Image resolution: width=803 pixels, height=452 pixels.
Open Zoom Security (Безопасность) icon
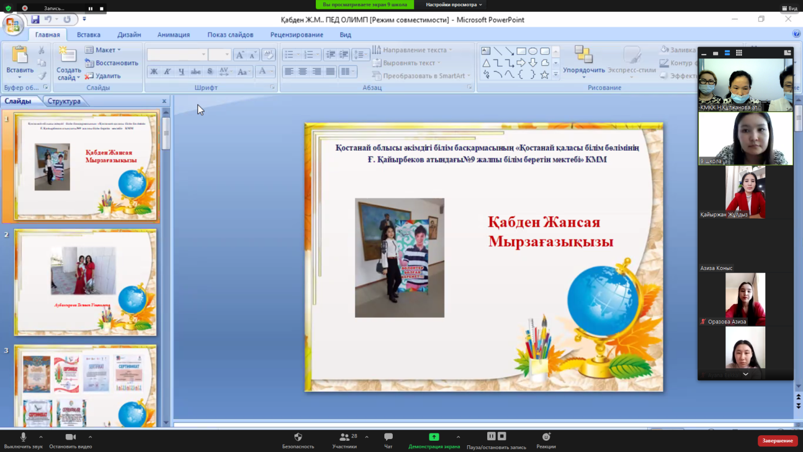(298, 437)
